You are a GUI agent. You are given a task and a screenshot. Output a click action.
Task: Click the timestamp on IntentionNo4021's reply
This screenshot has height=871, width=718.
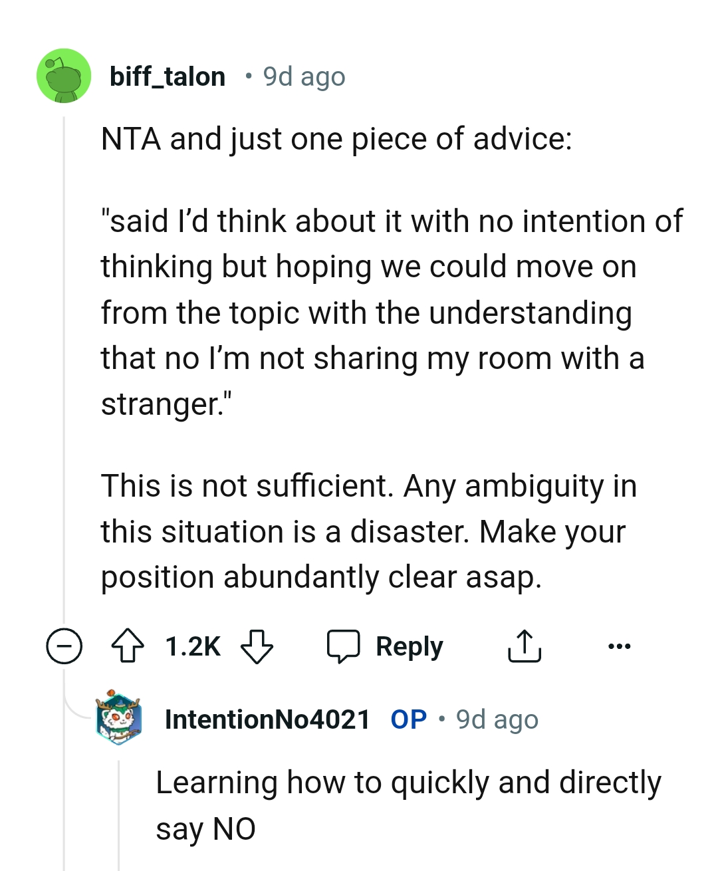coord(497,719)
